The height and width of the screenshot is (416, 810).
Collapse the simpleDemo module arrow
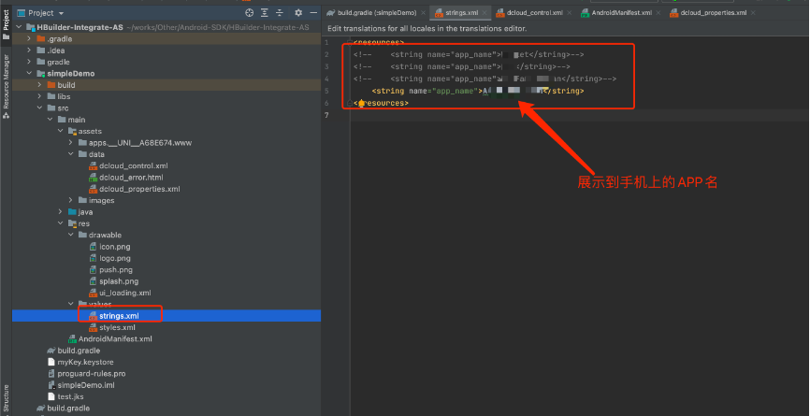(x=30, y=73)
